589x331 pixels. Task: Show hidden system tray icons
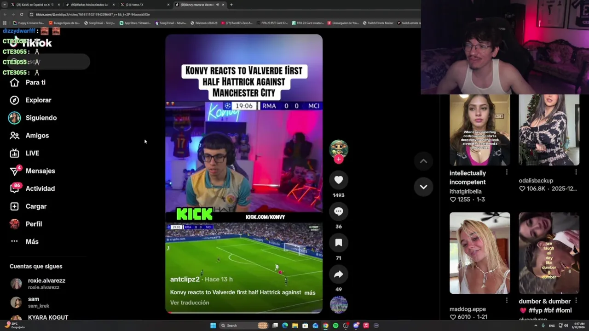click(536, 325)
